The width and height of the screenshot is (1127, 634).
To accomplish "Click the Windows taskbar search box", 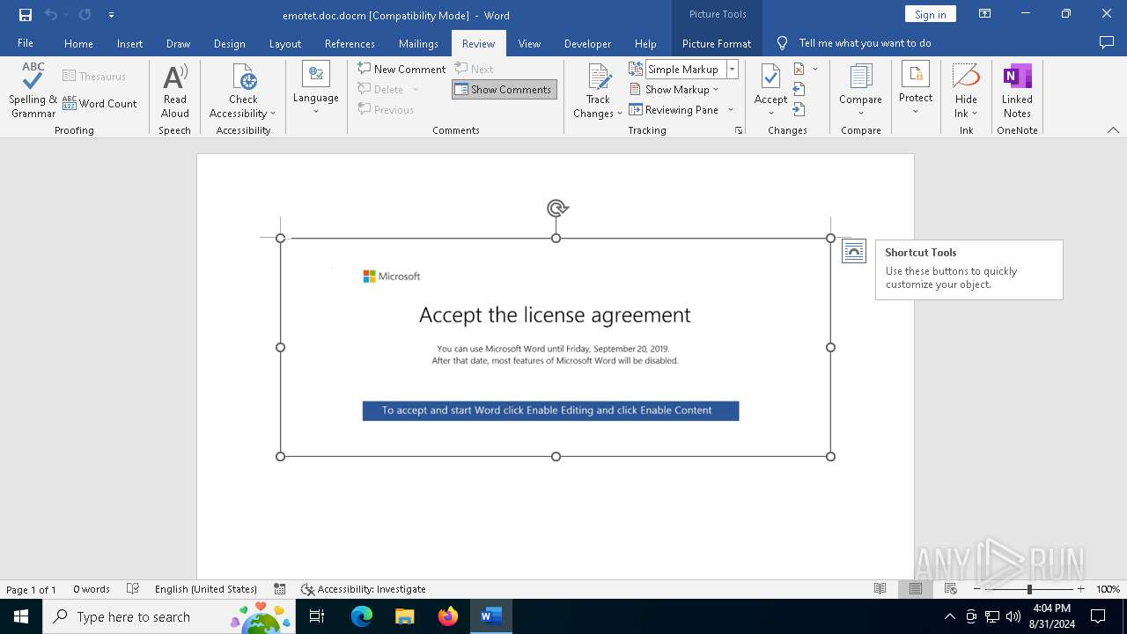I will click(167, 616).
